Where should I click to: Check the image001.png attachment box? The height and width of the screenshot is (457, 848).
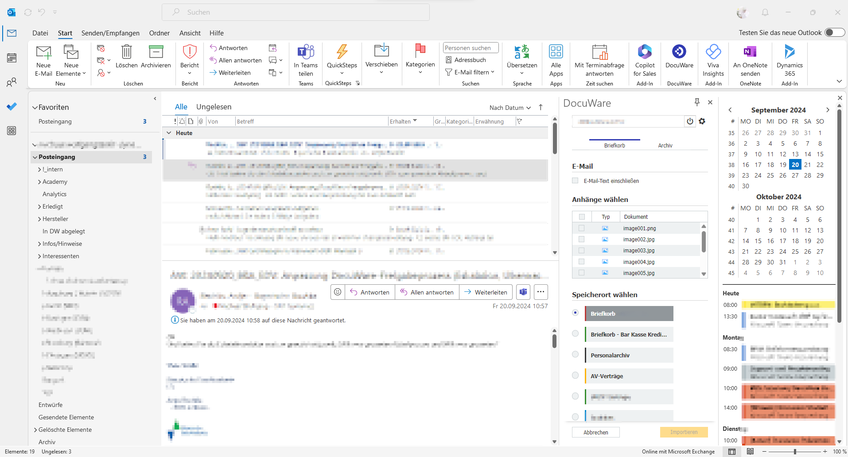coord(581,228)
